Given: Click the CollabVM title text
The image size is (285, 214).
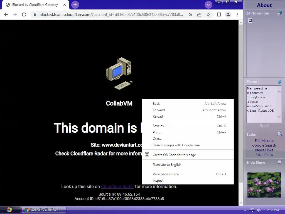Looking at the screenshot, I should pyautogui.click(x=119, y=103).
